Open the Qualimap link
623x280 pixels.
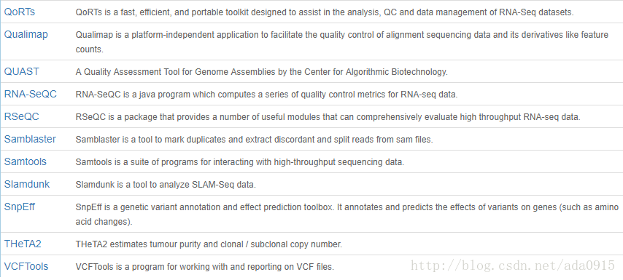coord(26,34)
